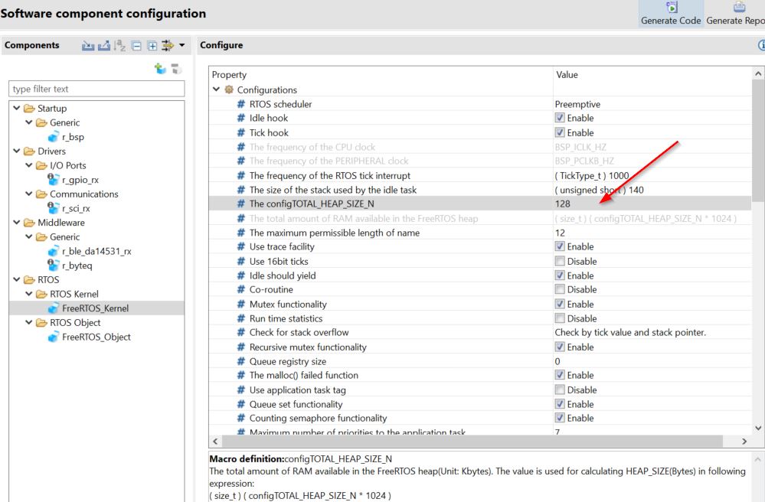Collapse the Generic folder under Startup
The height and width of the screenshot is (502, 765).
[29, 122]
